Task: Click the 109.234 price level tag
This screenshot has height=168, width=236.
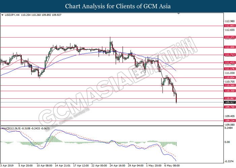Action: pos(230,121)
